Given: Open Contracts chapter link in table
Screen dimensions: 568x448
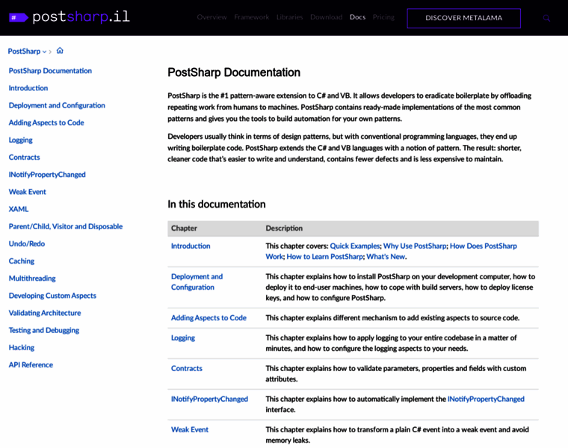Looking at the screenshot, I should tap(187, 368).
